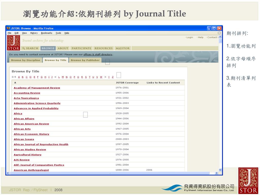Click the MyJSTOR navigation tab
The width and height of the screenshot is (260, 195).
point(123,48)
